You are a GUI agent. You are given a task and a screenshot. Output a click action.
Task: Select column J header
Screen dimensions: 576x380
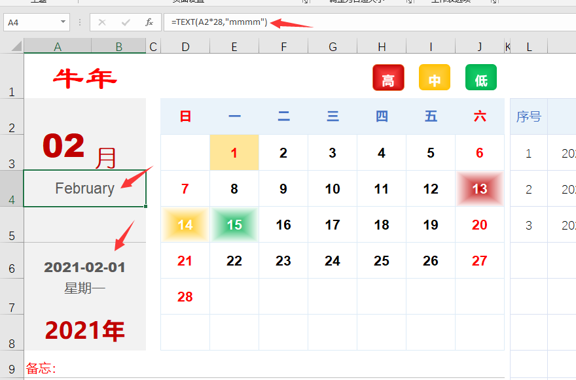[480, 46]
